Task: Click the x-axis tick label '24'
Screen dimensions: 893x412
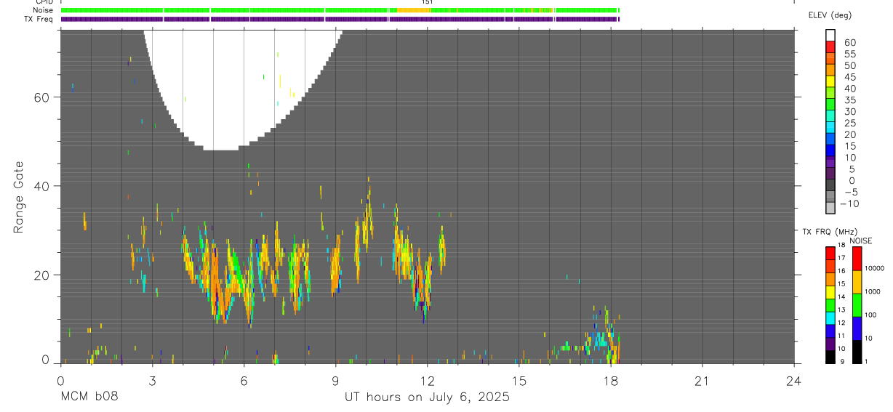Action: [x=794, y=381]
